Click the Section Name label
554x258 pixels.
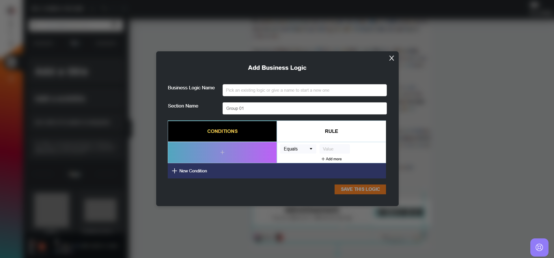pyautogui.click(x=183, y=106)
